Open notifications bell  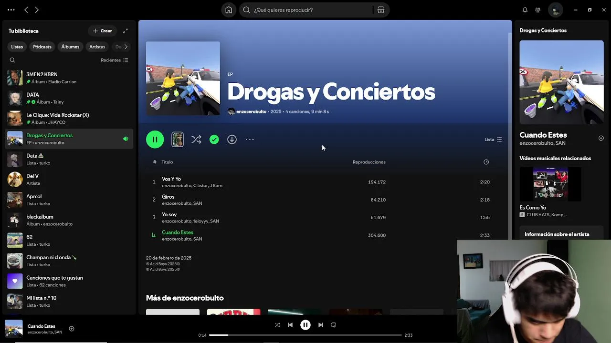(x=525, y=10)
